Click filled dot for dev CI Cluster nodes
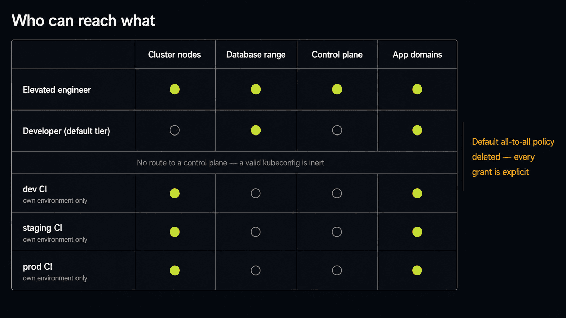Viewport: 566px width, 318px height. click(x=175, y=193)
